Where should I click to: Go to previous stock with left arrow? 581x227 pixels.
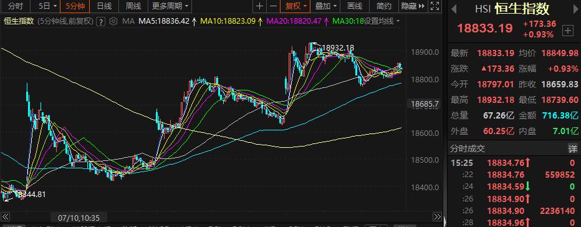click(x=454, y=9)
